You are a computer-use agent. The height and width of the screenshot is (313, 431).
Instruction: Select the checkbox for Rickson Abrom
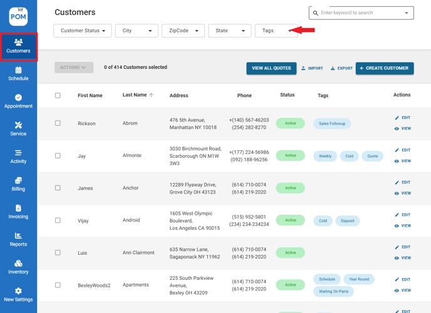pyautogui.click(x=58, y=123)
